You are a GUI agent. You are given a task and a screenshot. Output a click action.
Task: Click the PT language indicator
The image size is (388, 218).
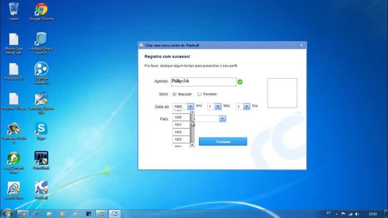[329, 213]
